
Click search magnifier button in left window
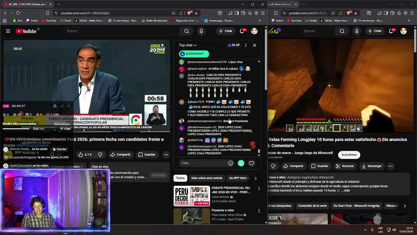pyautogui.click(x=186, y=31)
